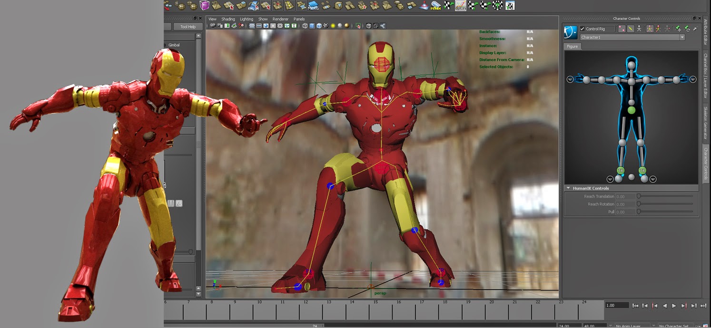The image size is (711, 328).
Task: Click the dpCrv shelf icon
Action: 460,5
